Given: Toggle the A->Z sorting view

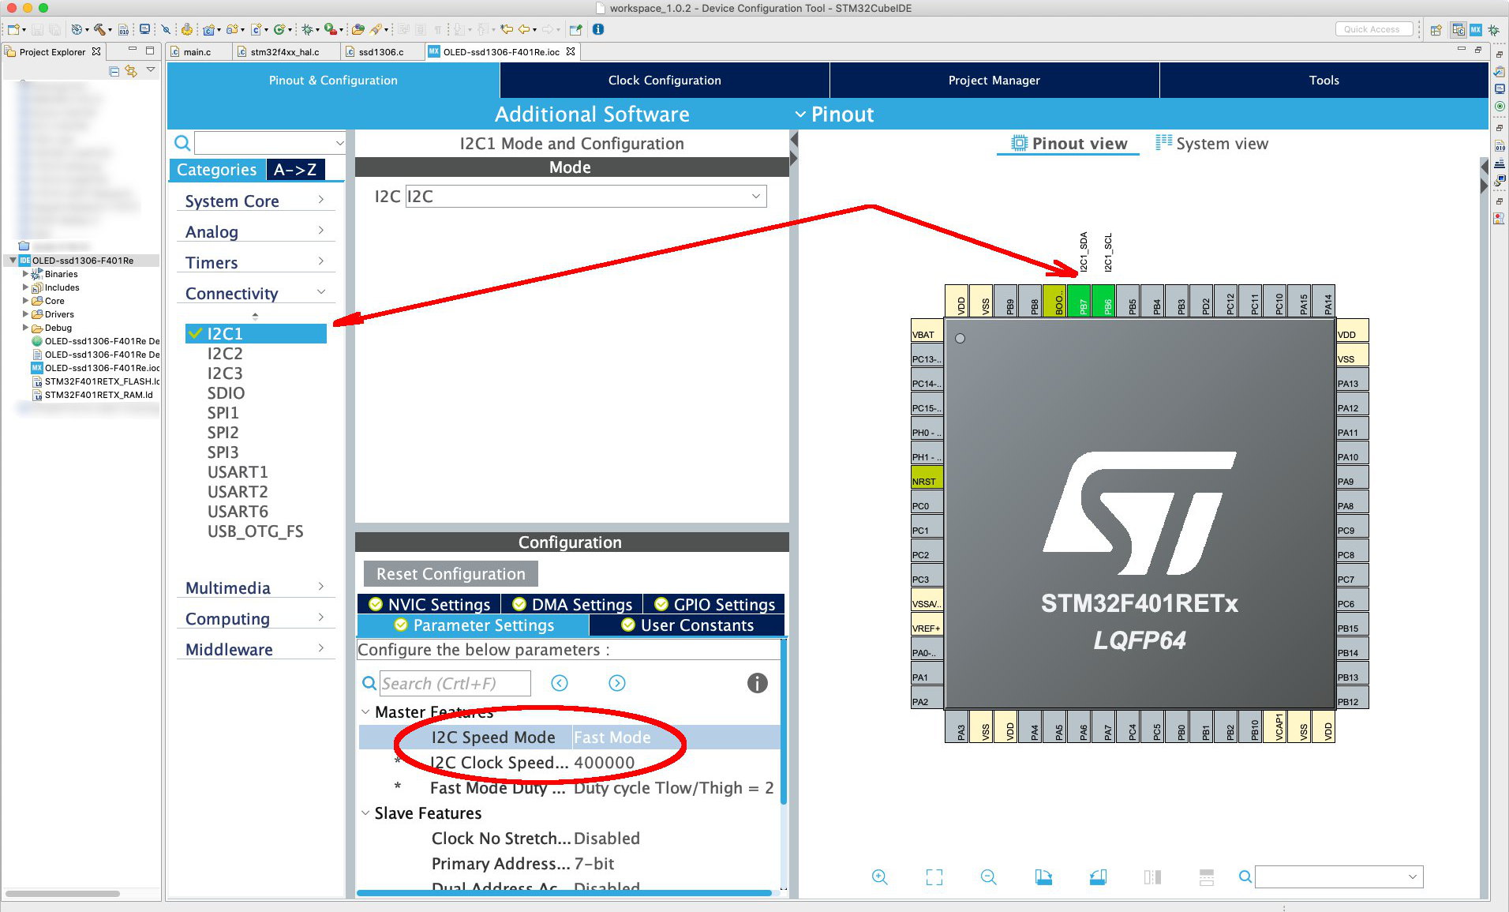Looking at the screenshot, I should (295, 170).
